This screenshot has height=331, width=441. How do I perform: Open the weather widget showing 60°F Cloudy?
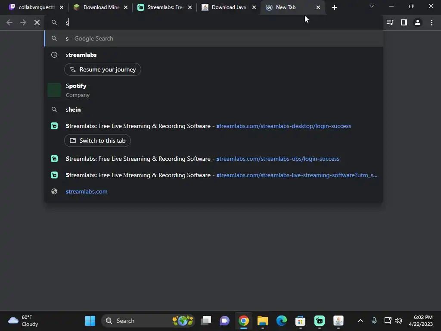(x=23, y=321)
